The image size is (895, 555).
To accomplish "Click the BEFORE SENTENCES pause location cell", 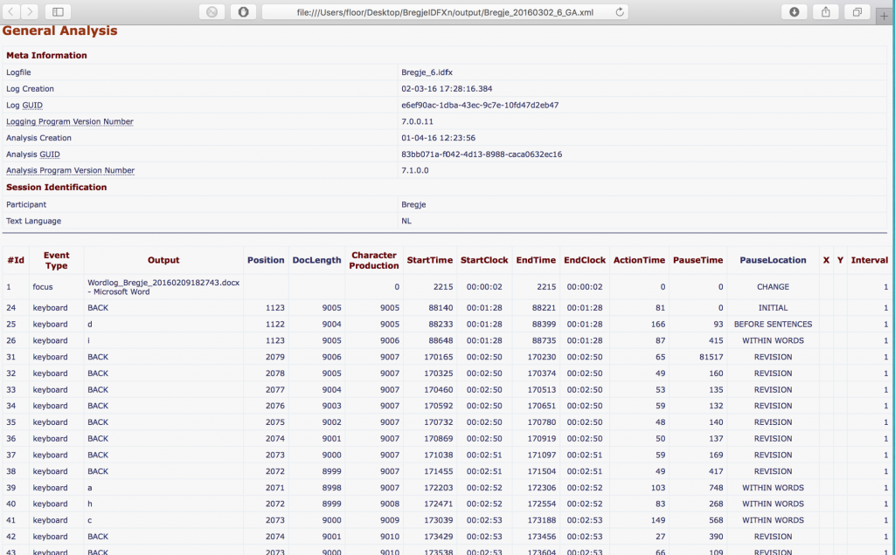I will click(x=773, y=325).
